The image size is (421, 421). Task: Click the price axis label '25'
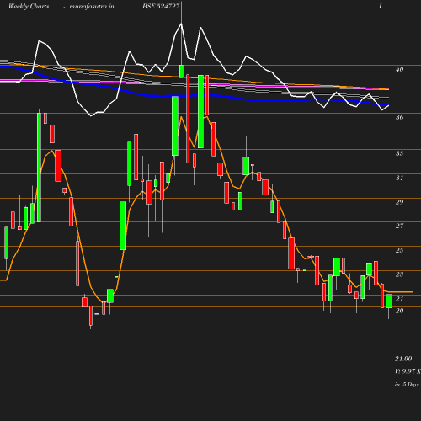click(399, 250)
